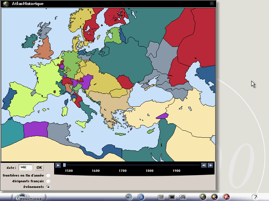Click Sicily on the historical map
Image resolution: width=269 pixels, height=201 pixels.
coord(81,123)
